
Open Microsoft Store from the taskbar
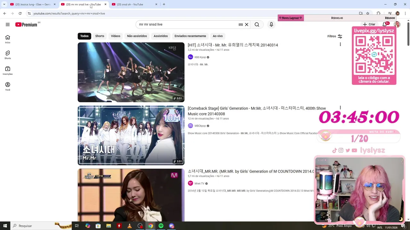pos(98,226)
